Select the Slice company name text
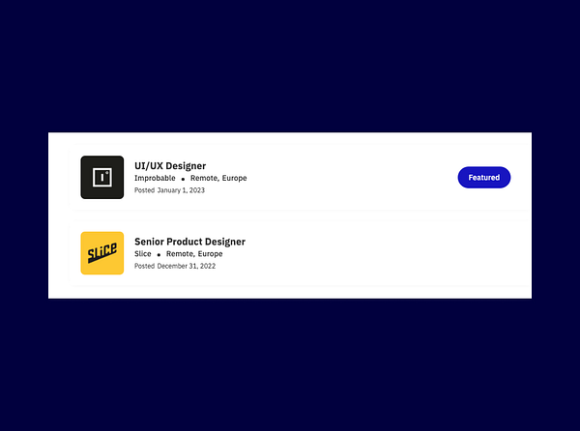Viewport: 580px width, 431px height. tap(143, 253)
